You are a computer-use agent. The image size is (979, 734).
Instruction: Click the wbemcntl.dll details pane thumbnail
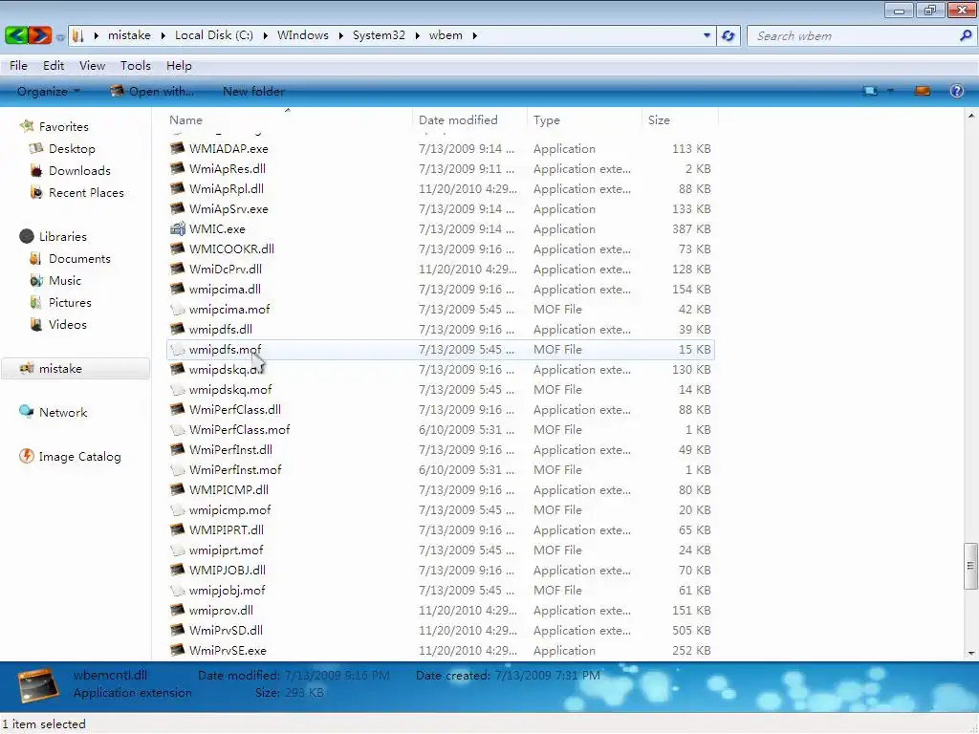[38, 685]
